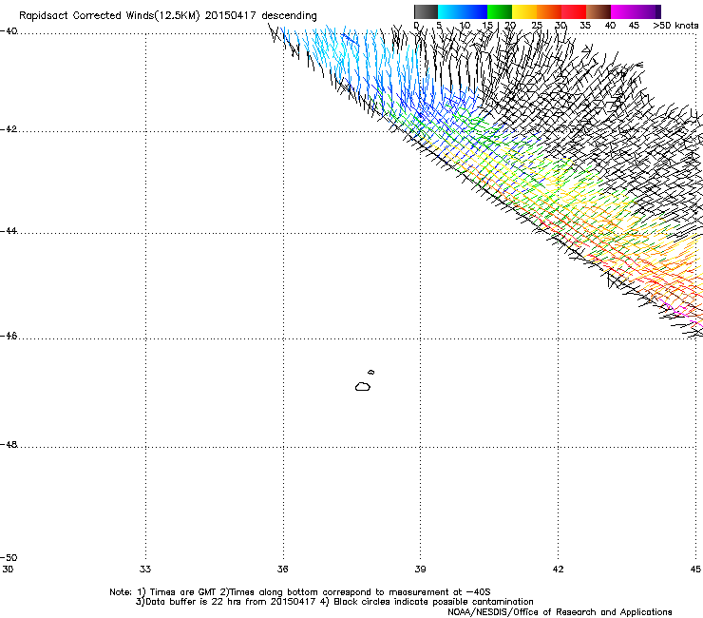Click the legend value '35'

click(x=585, y=26)
